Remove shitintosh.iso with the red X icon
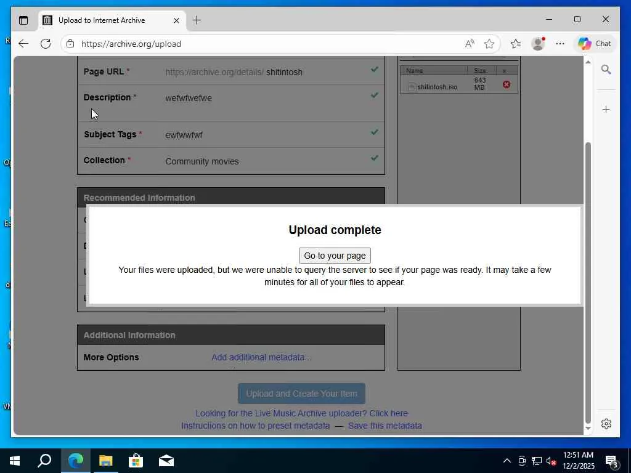The width and height of the screenshot is (631, 473). coord(507,84)
